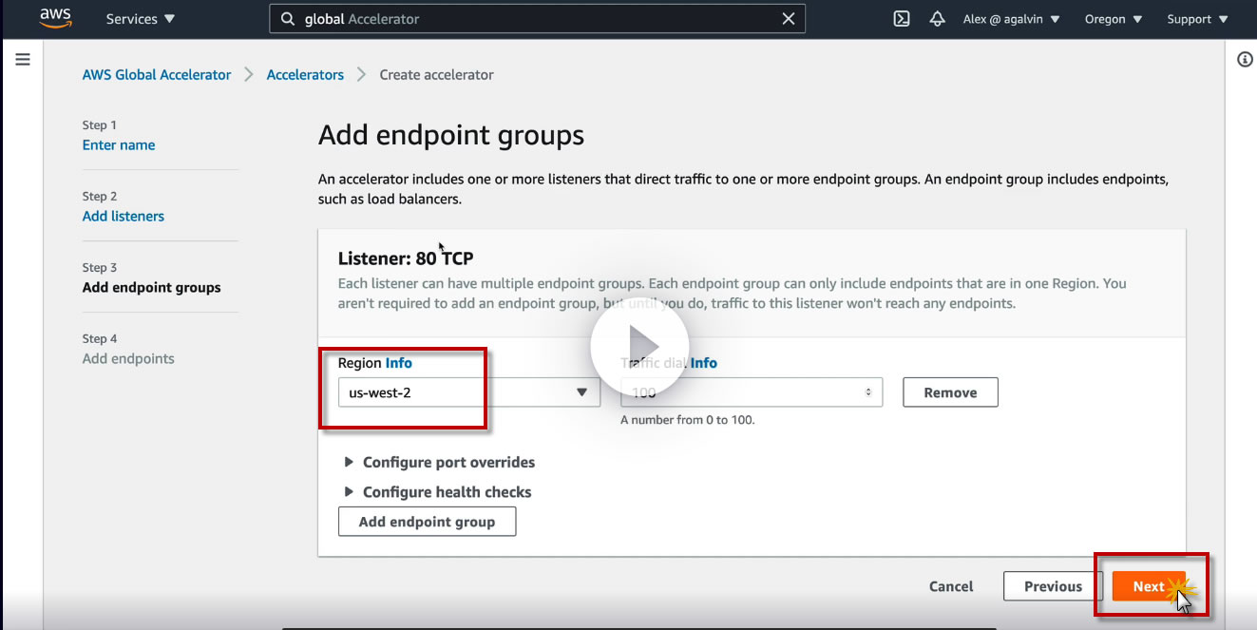
Task: Open the Alex @ agalvin account menu
Action: (1012, 19)
